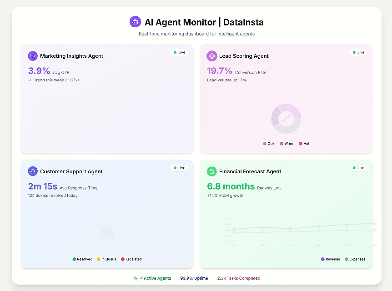This screenshot has height=291, width=392.
Task: Toggle the Expenses legend item
Action: click(355, 259)
